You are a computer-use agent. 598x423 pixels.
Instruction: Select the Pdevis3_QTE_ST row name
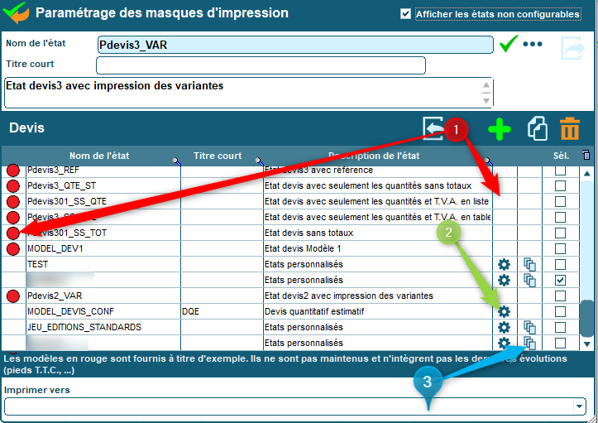(x=62, y=186)
